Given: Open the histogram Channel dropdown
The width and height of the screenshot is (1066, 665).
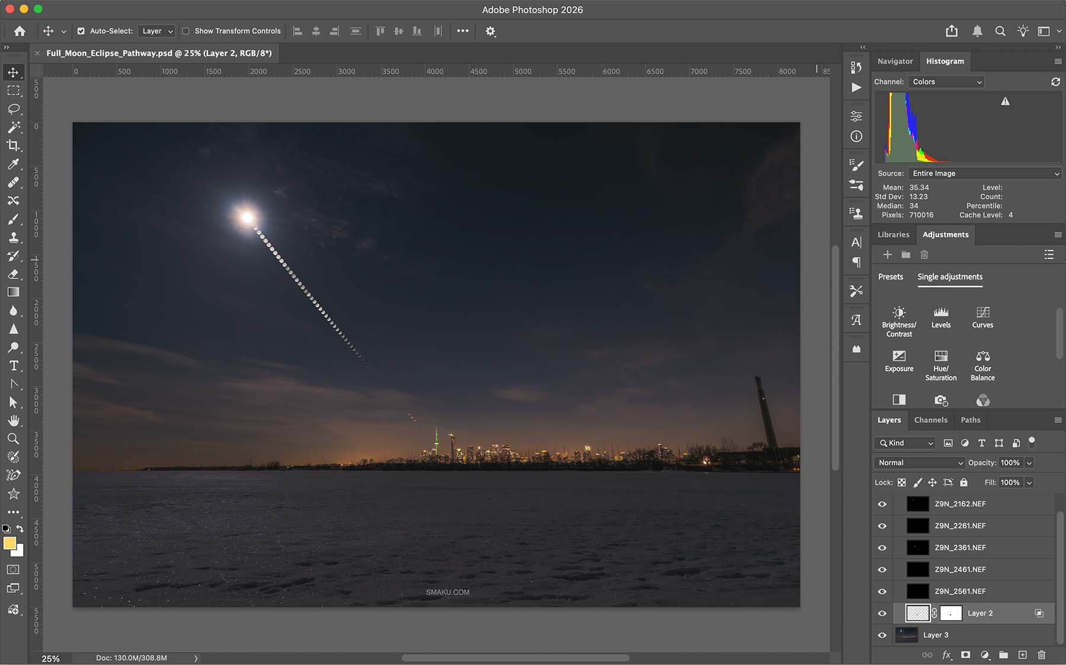Looking at the screenshot, I should pyautogui.click(x=946, y=82).
